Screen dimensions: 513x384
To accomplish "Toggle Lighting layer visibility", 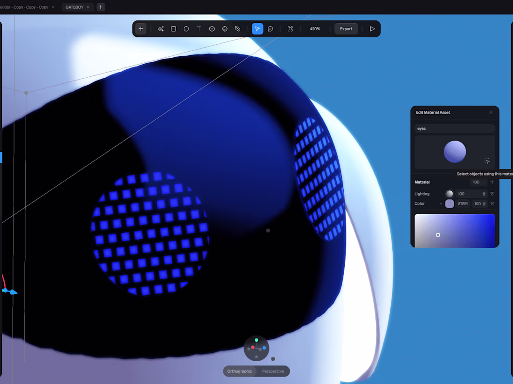I will (492, 194).
